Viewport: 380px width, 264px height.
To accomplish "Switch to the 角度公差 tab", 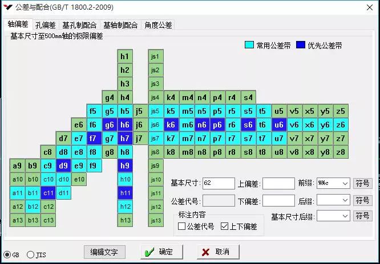I will [x=158, y=25].
